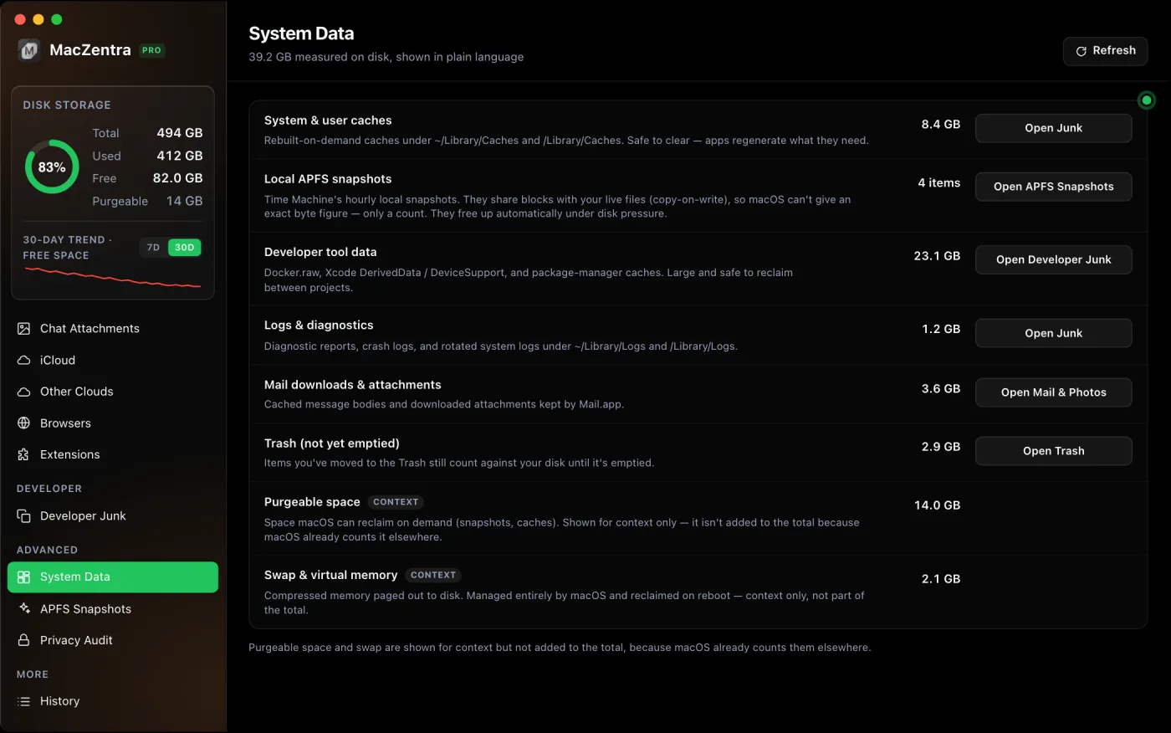
Task: Click the Refresh button
Action: pyautogui.click(x=1105, y=51)
